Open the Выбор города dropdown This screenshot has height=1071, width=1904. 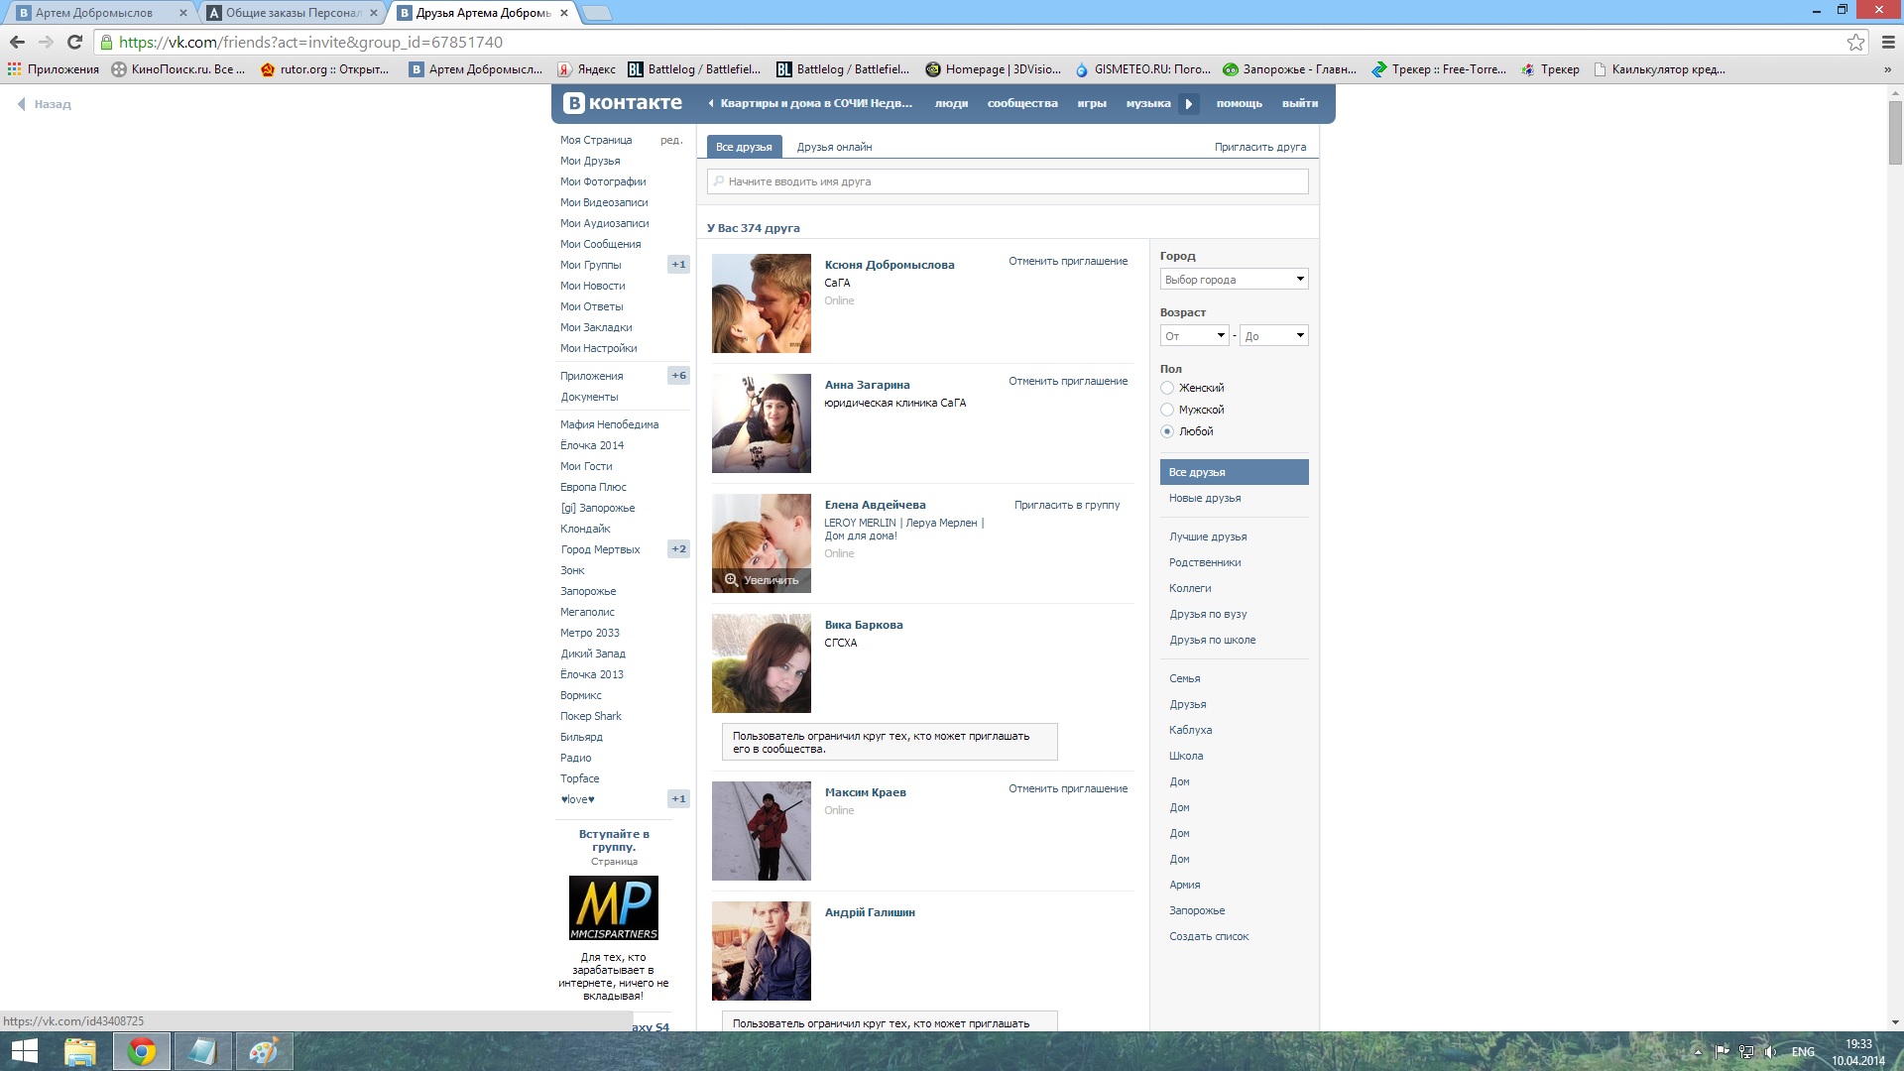click(x=1234, y=280)
